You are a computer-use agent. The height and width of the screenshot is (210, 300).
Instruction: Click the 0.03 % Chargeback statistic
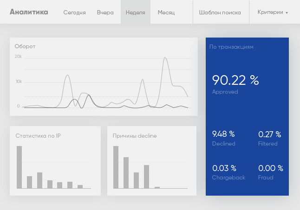click(x=228, y=172)
